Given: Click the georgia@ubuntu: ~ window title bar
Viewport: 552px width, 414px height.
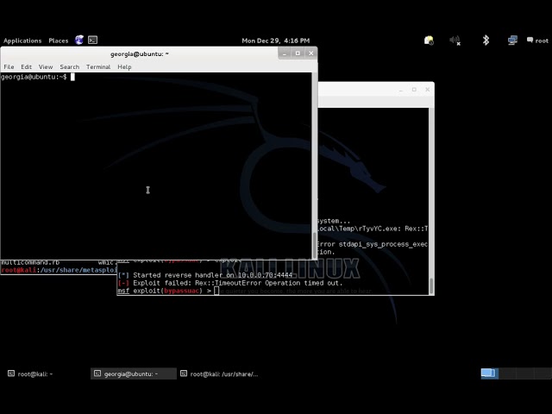Looking at the screenshot, I should pyautogui.click(x=140, y=53).
